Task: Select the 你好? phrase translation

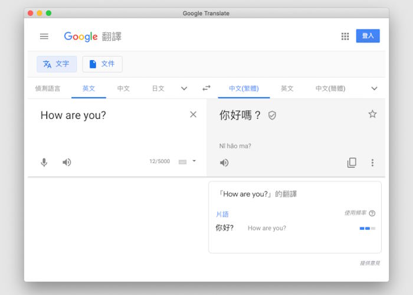Action: pyautogui.click(x=224, y=228)
